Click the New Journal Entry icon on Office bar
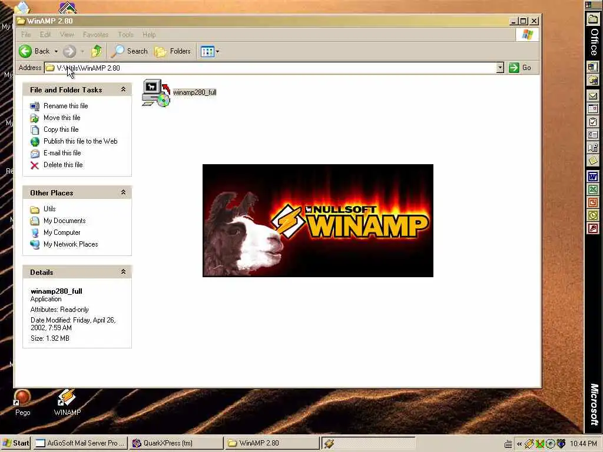This screenshot has height=452, width=603. 592,148
